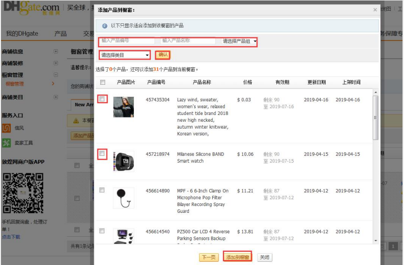Click the parking sensor product thumbnail
This screenshot has width=404, height=265.
(x=124, y=236)
